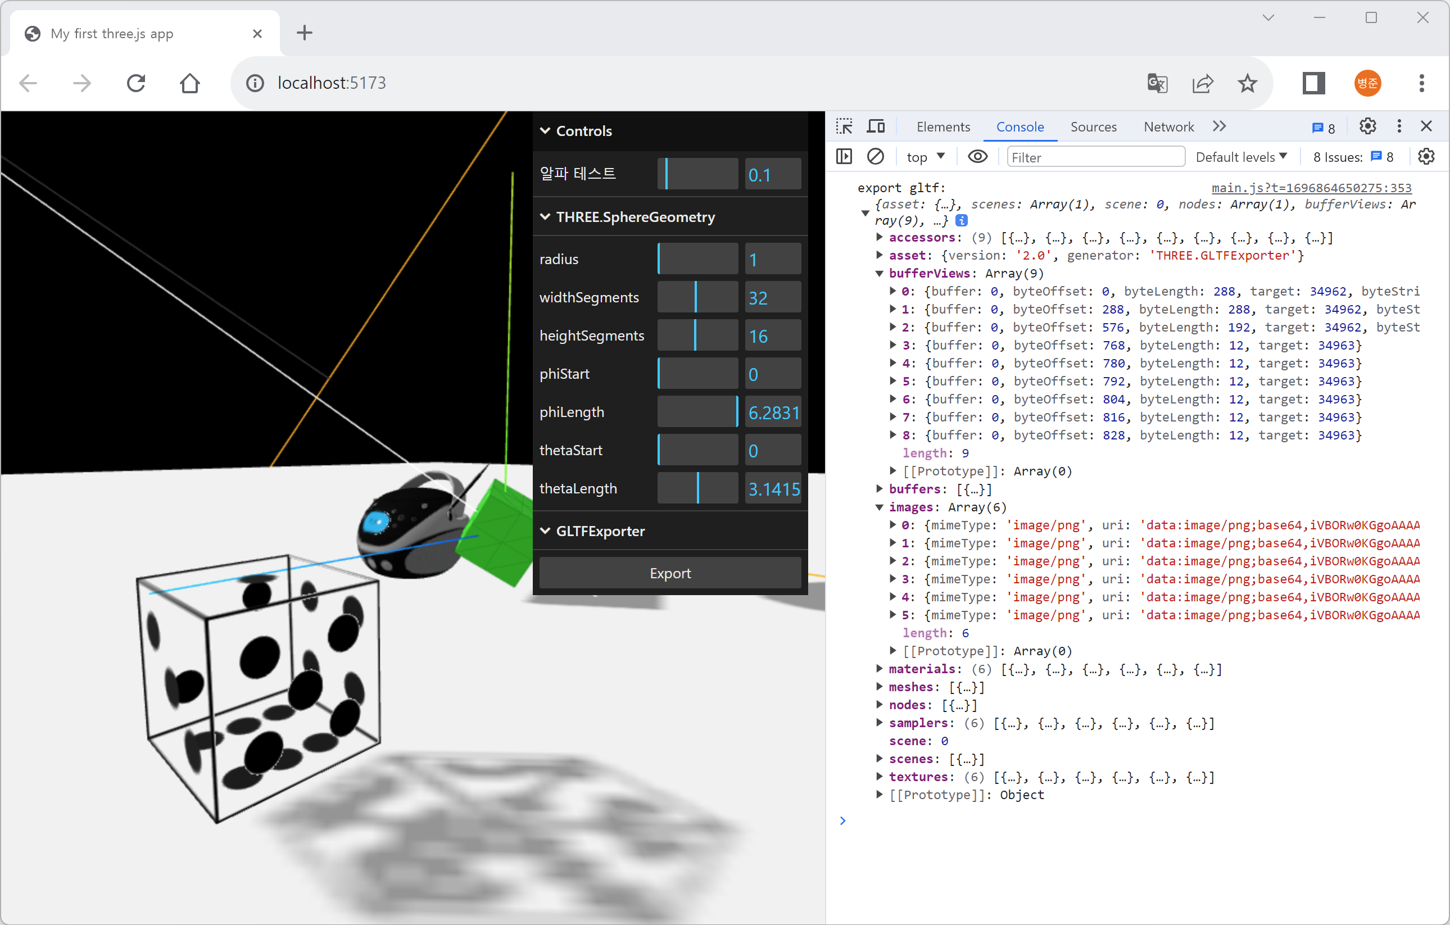This screenshot has width=1450, height=925.
Task: Click the browser side panel icon
Action: [x=1313, y=83]
